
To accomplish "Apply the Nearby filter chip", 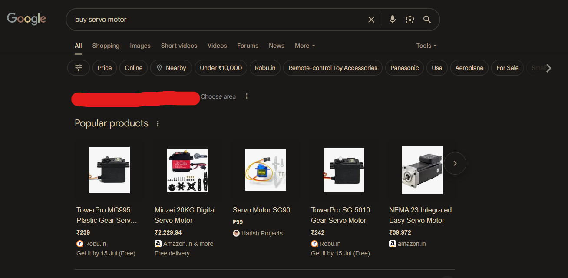I will tap(171, 68).
